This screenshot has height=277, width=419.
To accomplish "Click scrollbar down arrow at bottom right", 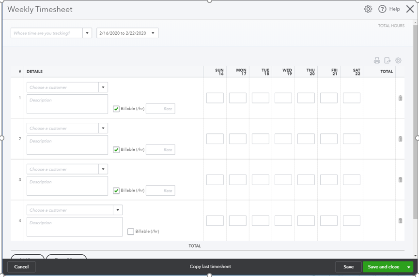I will pyautogui.click(x=415, y=256).
